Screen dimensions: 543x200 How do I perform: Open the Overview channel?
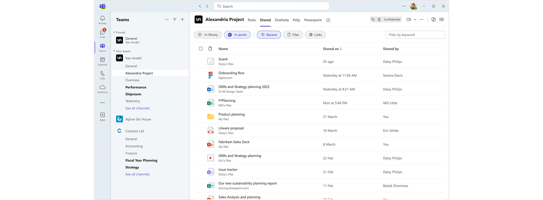pos(132,80)
